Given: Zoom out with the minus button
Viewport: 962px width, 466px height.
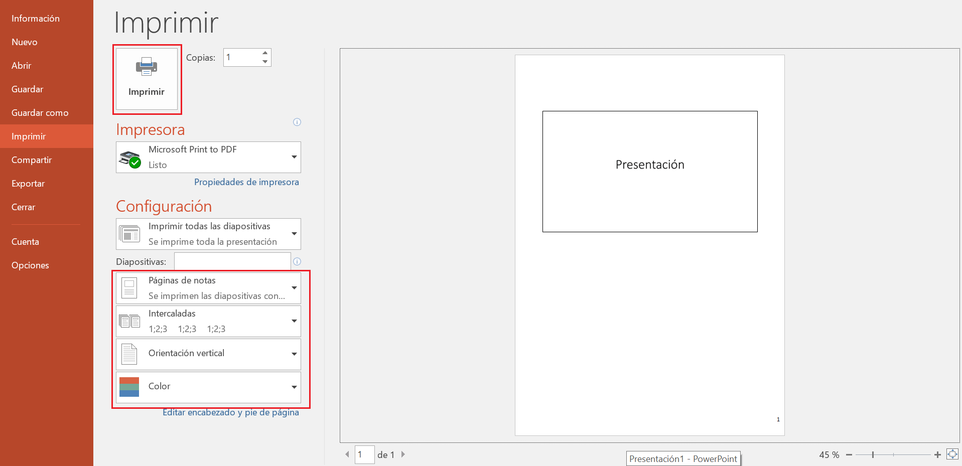Looking at the screenshot, I should click(x=849, y=455).
